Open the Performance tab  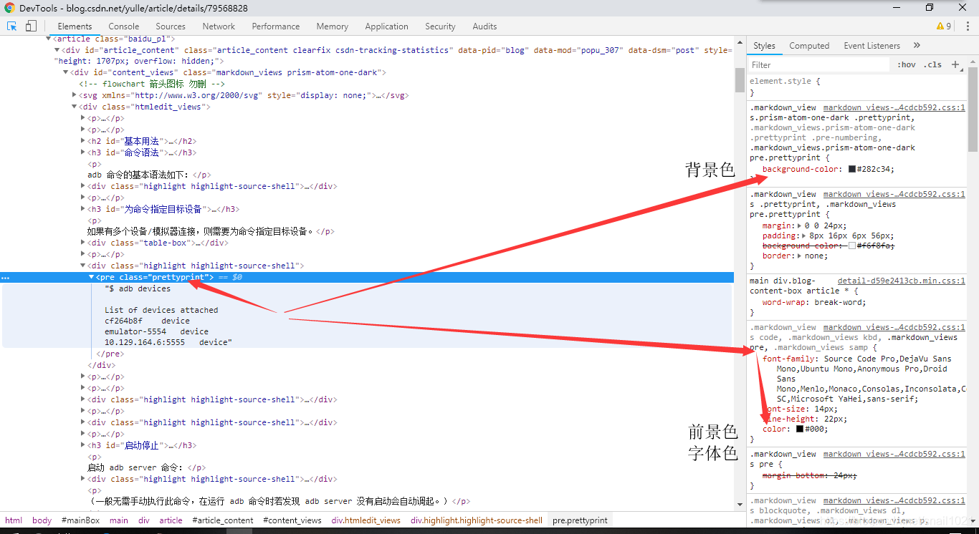click(x=276, y=26)
